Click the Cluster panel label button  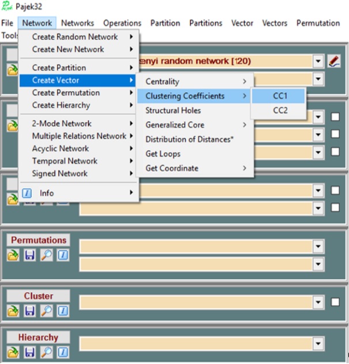[38, 296]
